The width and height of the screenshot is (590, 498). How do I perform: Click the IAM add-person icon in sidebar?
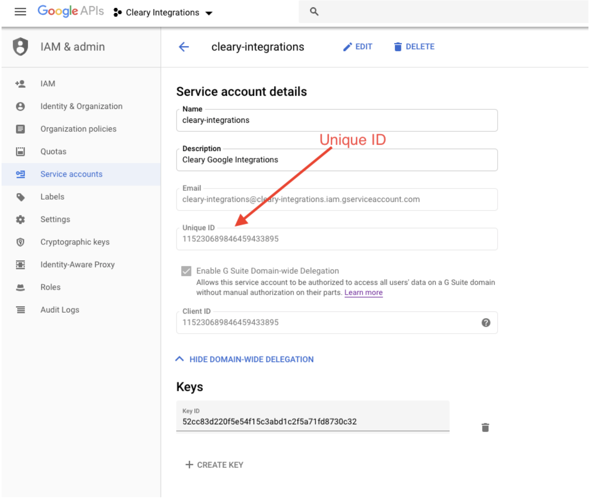pos(20,84)
